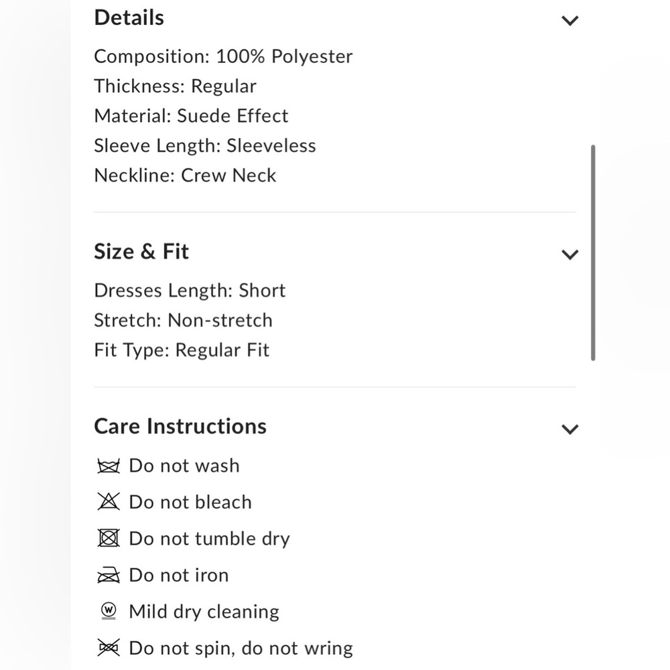Select the Do not tumble dry icon
Viewport: 670px width, 670px height.
(x=108, y=538)
